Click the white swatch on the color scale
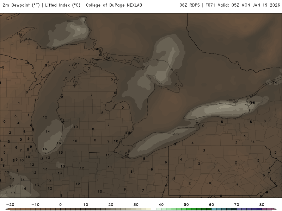282x211 pixels. coord(154,209)
